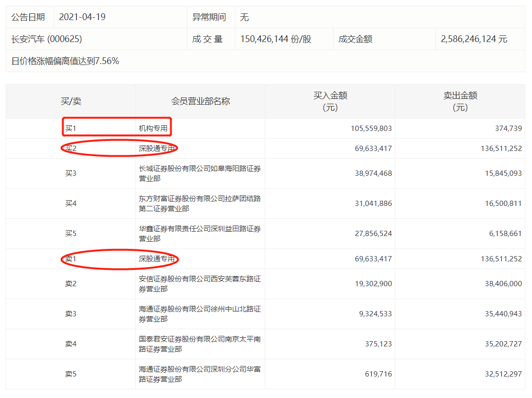The height and width of the screenshot is (398, 532).
Task: Select sell amount 16,500,811
Action: click(x=503, y=204)
